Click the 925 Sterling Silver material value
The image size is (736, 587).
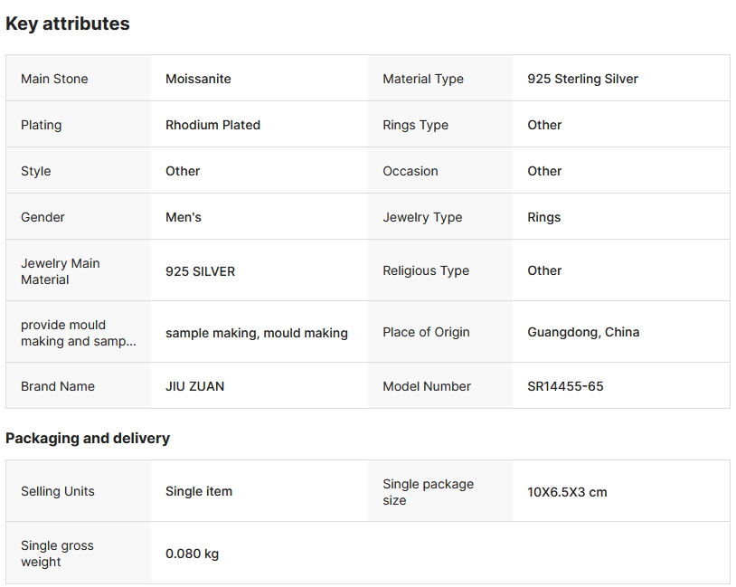(582, 79)
